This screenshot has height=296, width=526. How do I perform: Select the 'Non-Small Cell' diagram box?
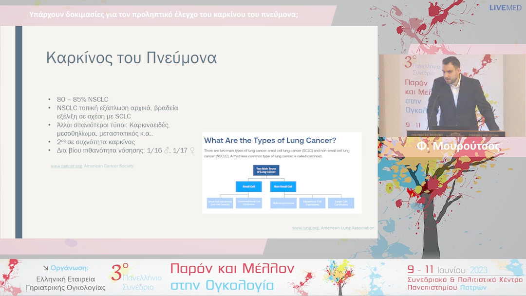[x=283, y=186]
